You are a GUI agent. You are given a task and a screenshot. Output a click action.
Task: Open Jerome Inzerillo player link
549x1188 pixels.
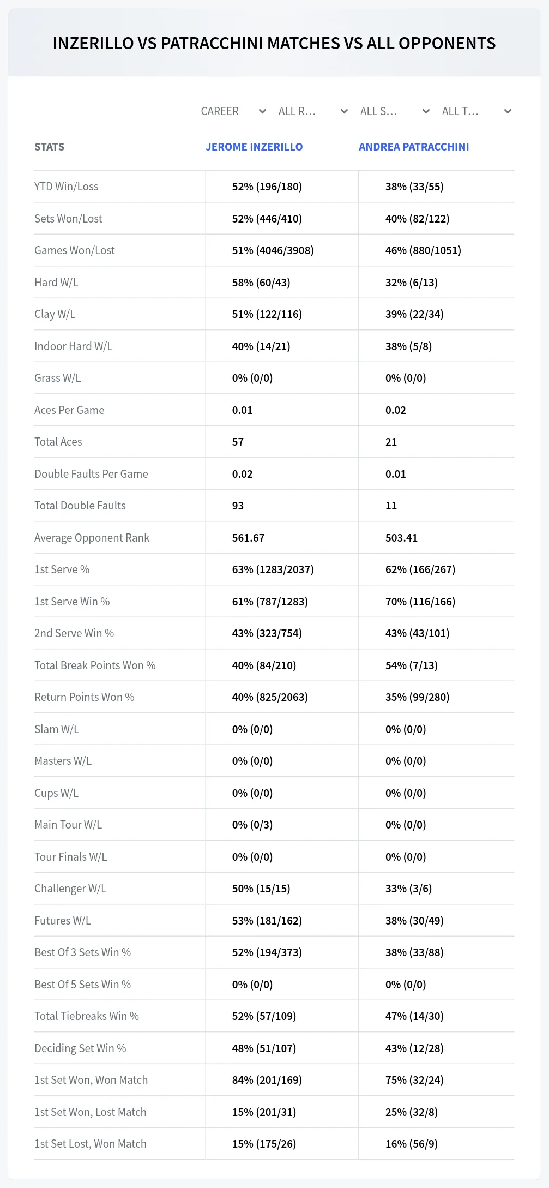[254, 147]
